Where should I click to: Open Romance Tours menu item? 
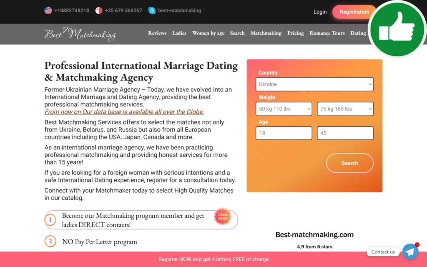click(x=327, y=33)
